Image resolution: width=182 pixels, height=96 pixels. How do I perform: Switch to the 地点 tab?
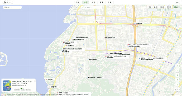(93, 2)
